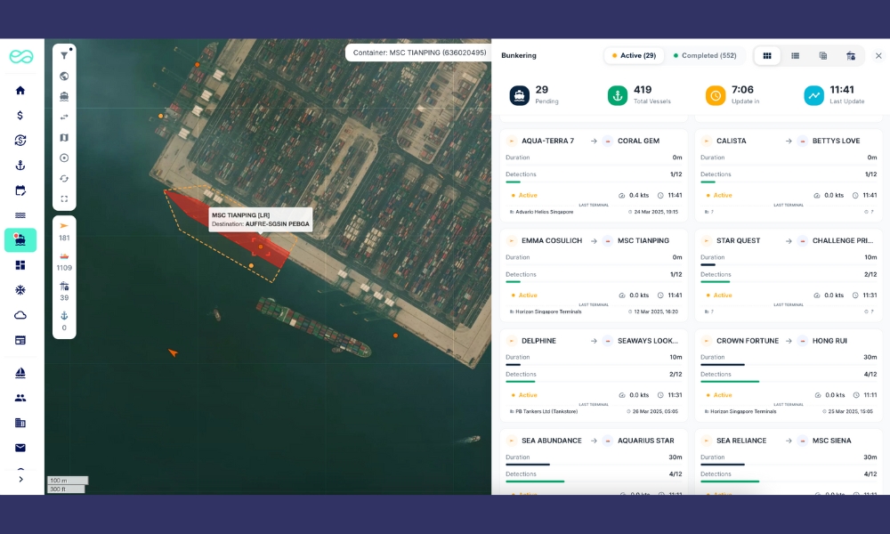This screenshot has width=890, height=534.
Task: Open the anchor page in the left sidebar
Action: (x=20, y=166)
